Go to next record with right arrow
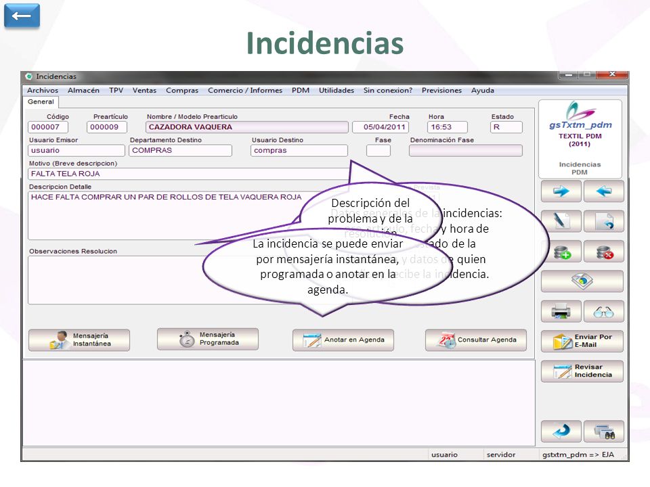Image resolution: width=650 pixels, height=487 pixels. pos(561,191)
